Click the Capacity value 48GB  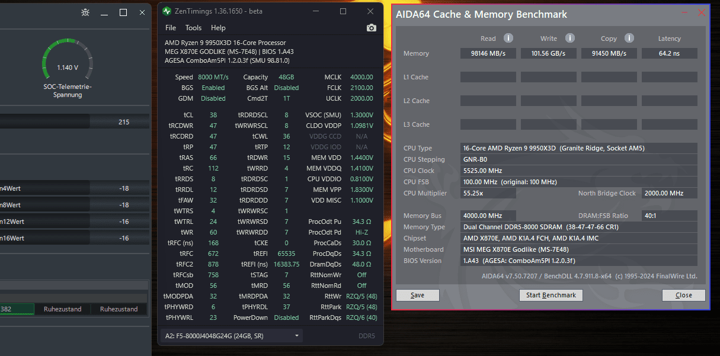286,77
